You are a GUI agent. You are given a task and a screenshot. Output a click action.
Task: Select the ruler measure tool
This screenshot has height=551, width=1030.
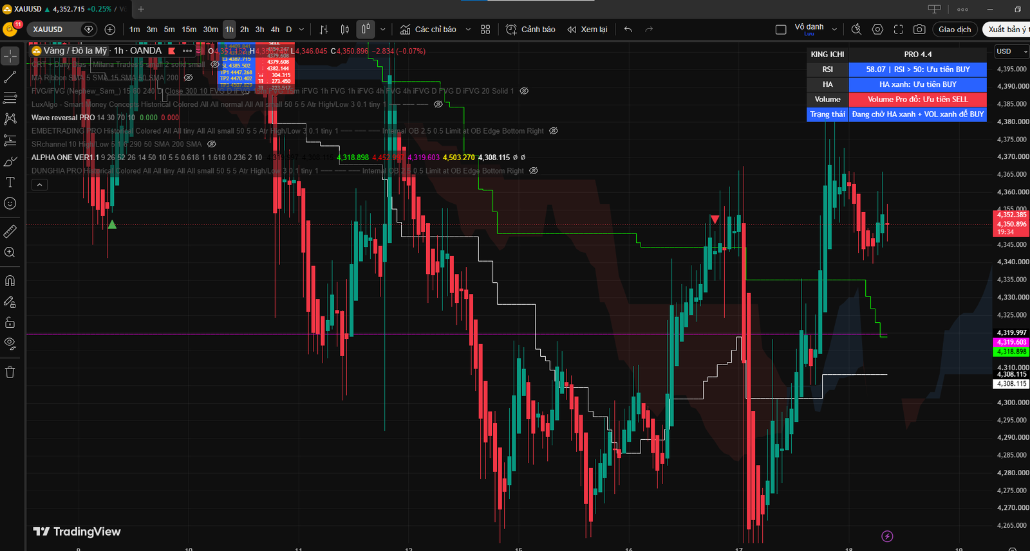point(10,231)
